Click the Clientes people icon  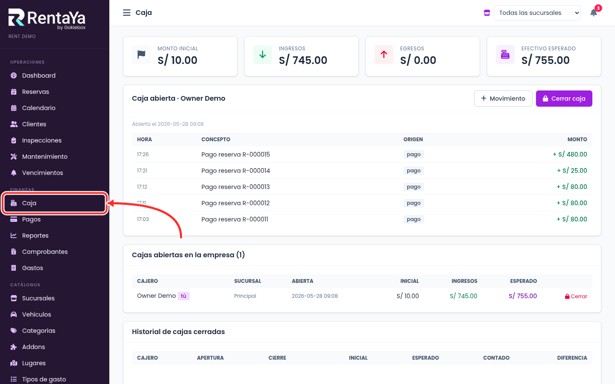[x=14, y=124]
